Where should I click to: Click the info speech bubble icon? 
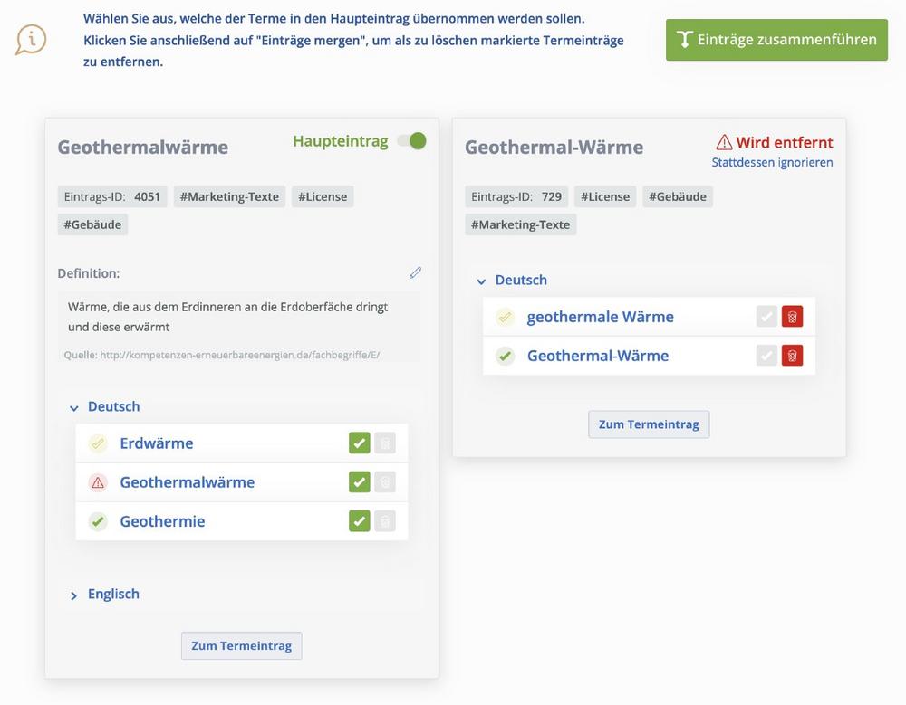pyautogui.click(x=31, y=40)
